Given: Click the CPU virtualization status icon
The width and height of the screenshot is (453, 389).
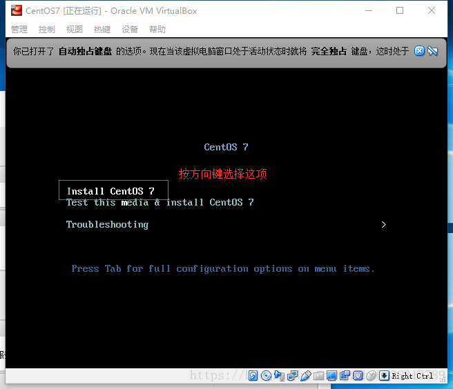Looking at the screenshot, I should (358, 375).
